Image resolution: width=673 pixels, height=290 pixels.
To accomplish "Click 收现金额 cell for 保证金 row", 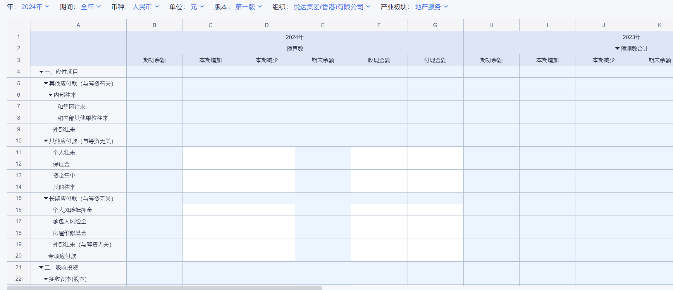I will [x=379, y=164].
